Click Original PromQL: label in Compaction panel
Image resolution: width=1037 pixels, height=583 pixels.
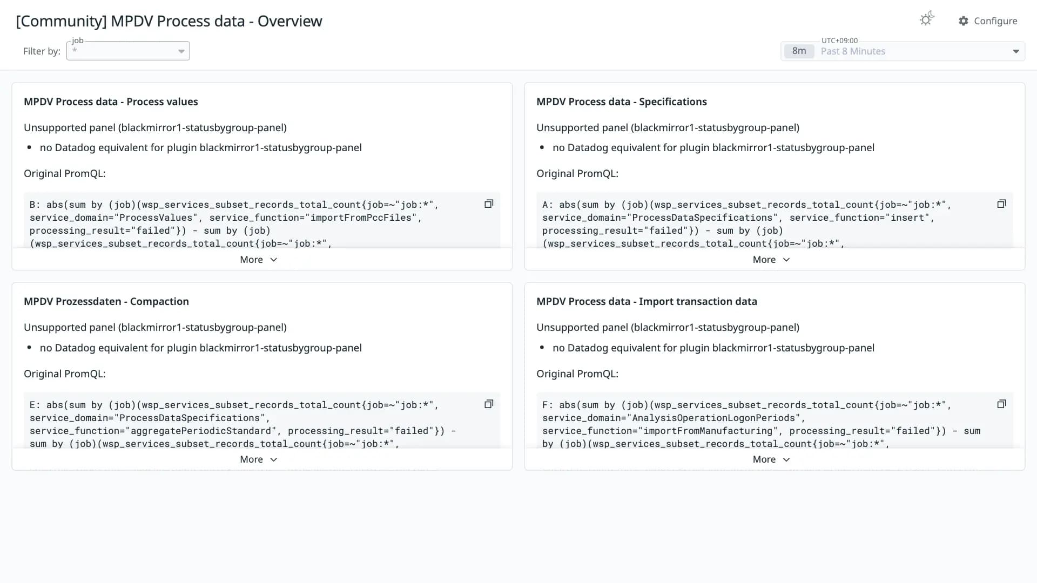click(65, 374)
